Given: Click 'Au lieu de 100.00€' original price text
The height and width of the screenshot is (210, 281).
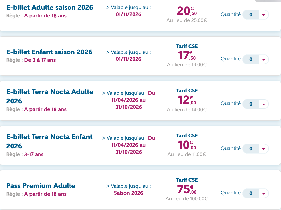Looking at the screenshot, I should [187, 199].
